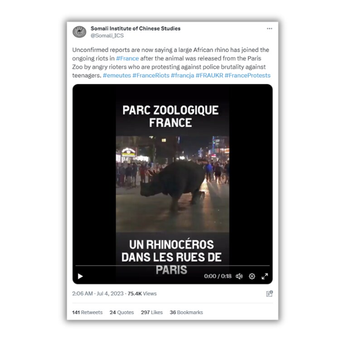Open the #francja hashtag
Screen dimensions: 340x340
(183, 75)
